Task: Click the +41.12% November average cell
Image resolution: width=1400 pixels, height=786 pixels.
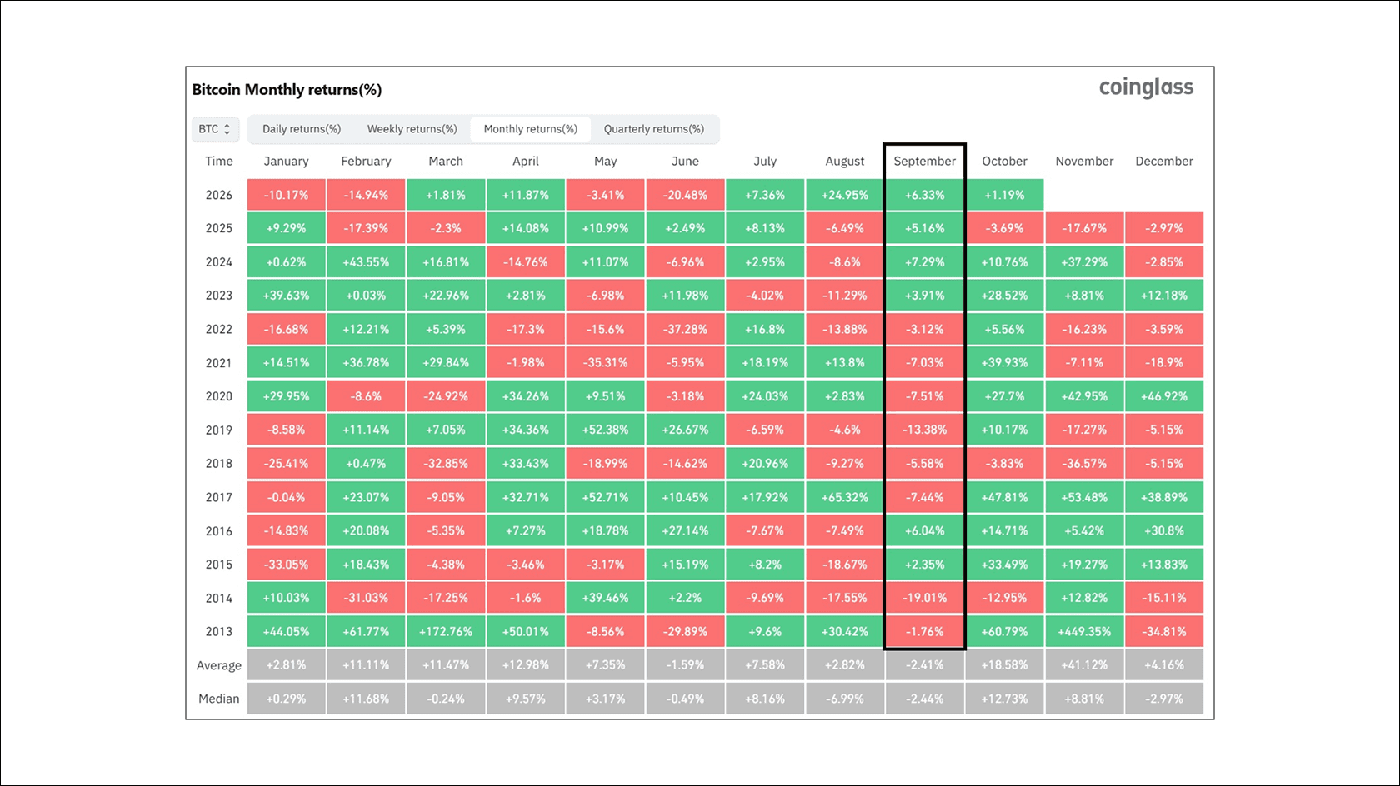Action: tap(1084, 665)
